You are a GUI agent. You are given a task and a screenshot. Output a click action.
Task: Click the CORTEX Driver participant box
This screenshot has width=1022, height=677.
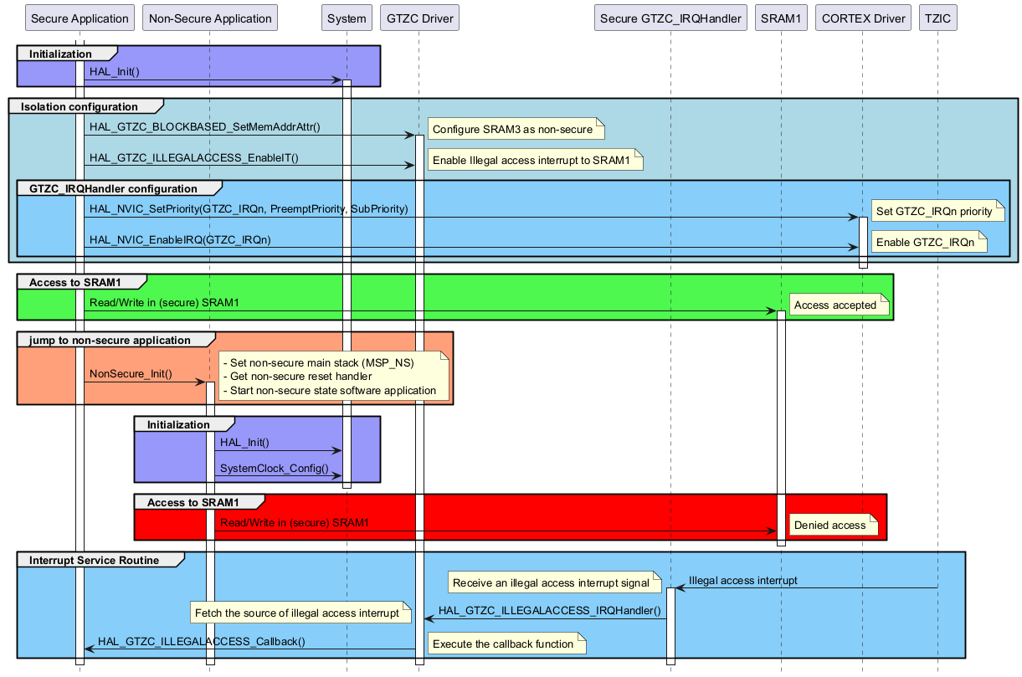click(863, 18)
